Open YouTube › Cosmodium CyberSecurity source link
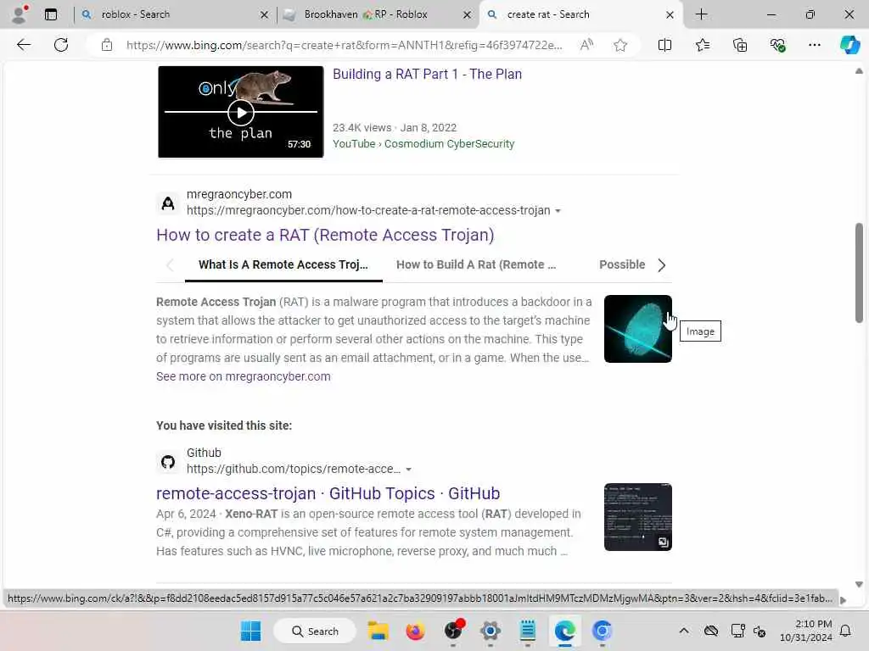This screenshot has width=869, height=651. point(423,144)
